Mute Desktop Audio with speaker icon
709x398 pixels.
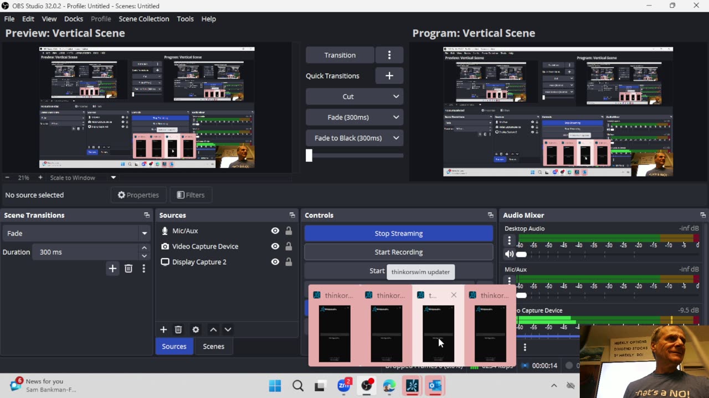[x=509, y=254]
